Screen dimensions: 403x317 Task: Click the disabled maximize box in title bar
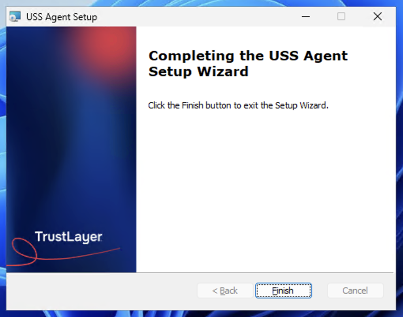[x=341, y=17]
